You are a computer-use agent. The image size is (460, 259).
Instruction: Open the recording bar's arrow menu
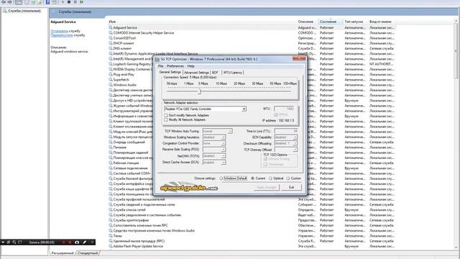(x=3, y=242)
